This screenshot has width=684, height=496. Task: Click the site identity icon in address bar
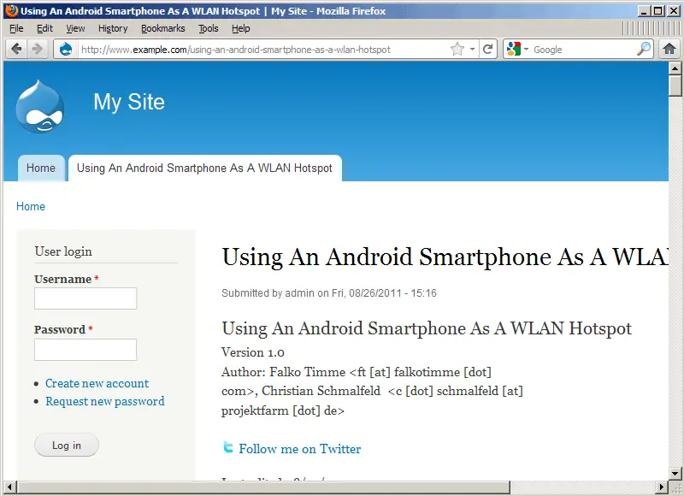tap(67, 50)
